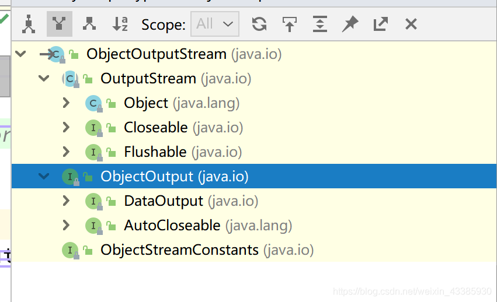The height and width of the screenshot is (302, 497).
Task: Open the Scope dropdown set to All
Action: (x=214, y=24)
